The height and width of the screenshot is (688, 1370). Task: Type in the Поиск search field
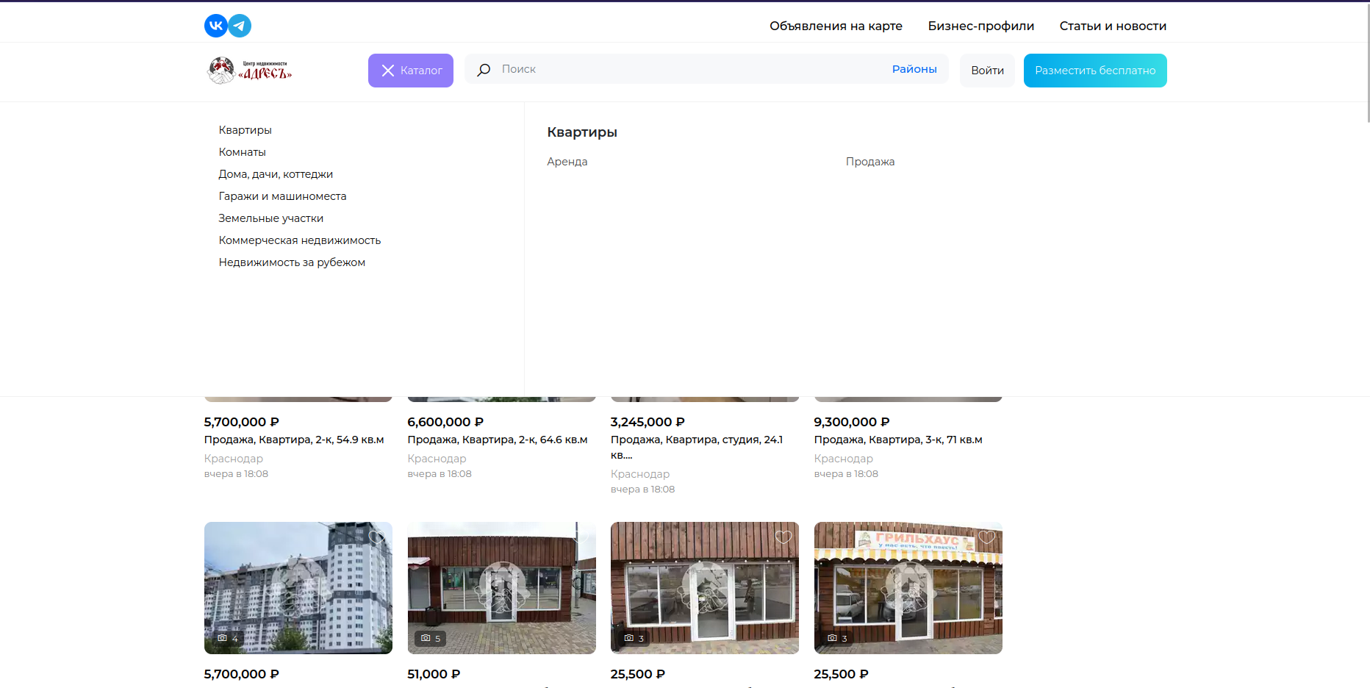pyautogui.click(x=684, y=69)
